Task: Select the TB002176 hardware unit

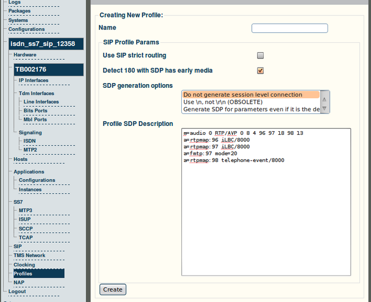Action: pyautogui.click(x=49, y=69)
